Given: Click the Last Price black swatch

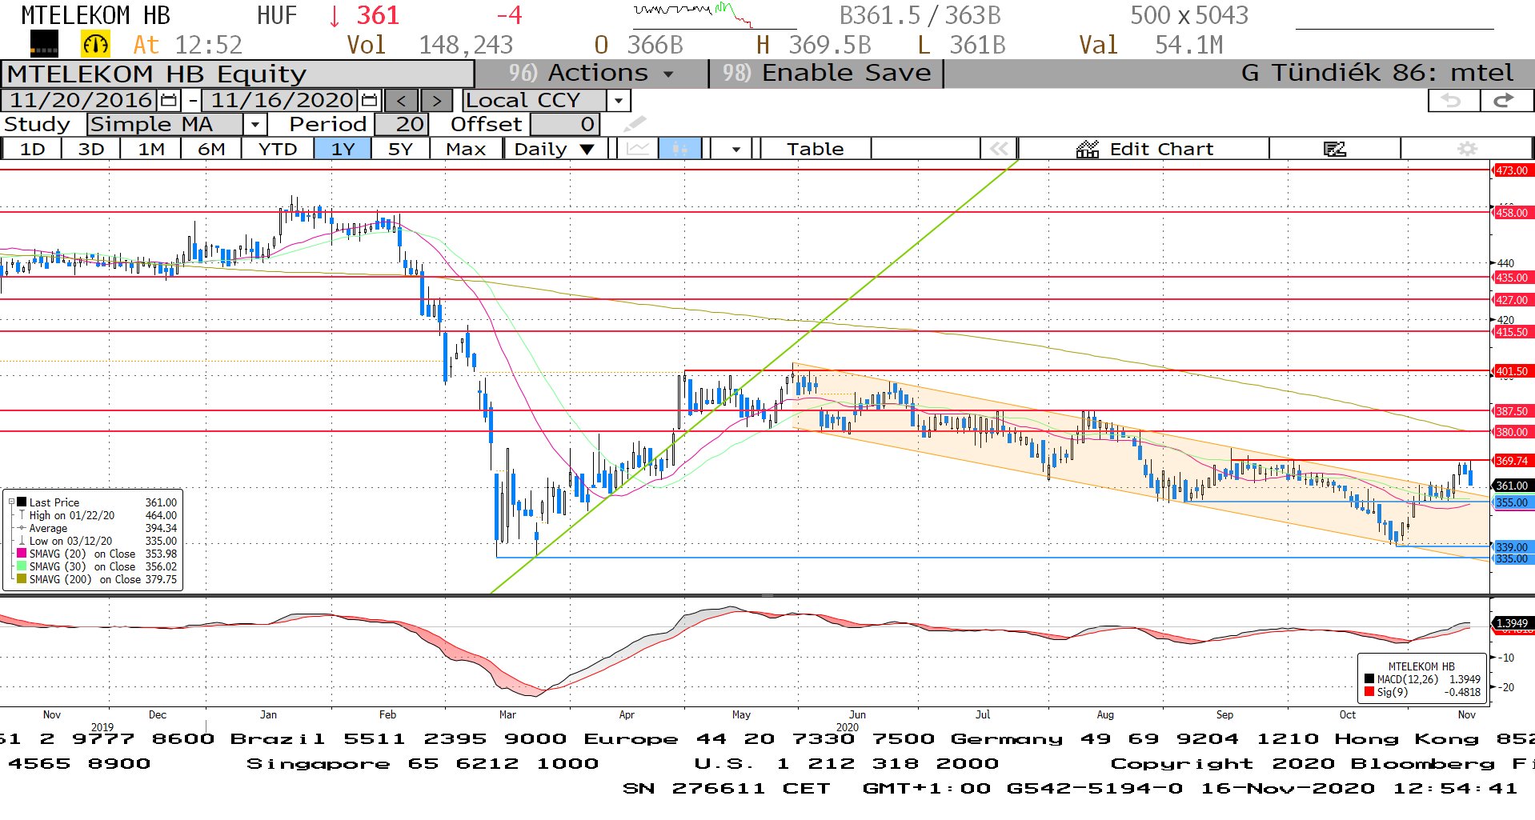Looking at the screenshot, I should pyautogui.click(x=22, y=502).
